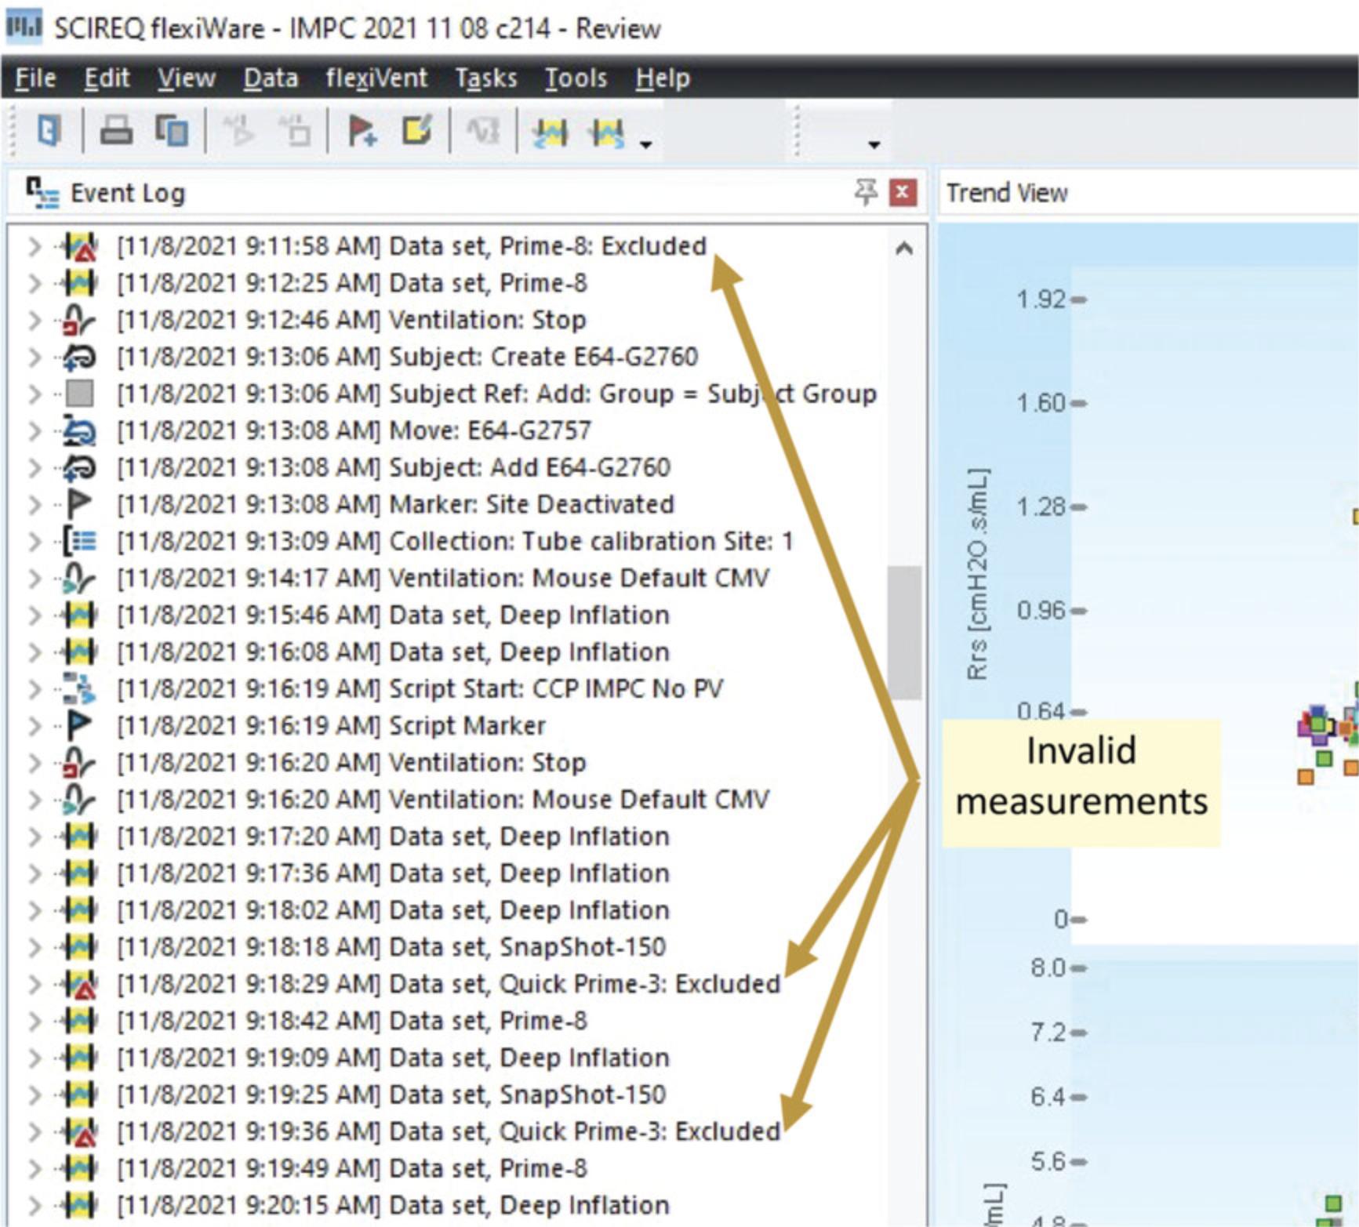The height and width of the screenshot is (1227, 1359).
Task: Click the ventilation stop icon at 9:12:46
Action: pyautogui.click(x=80, y=320)
